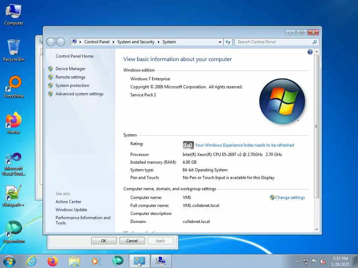This screenshot has height=268, width=358.
Task: Go to Control Panel breadcrumb
Action: pos(97,42)
